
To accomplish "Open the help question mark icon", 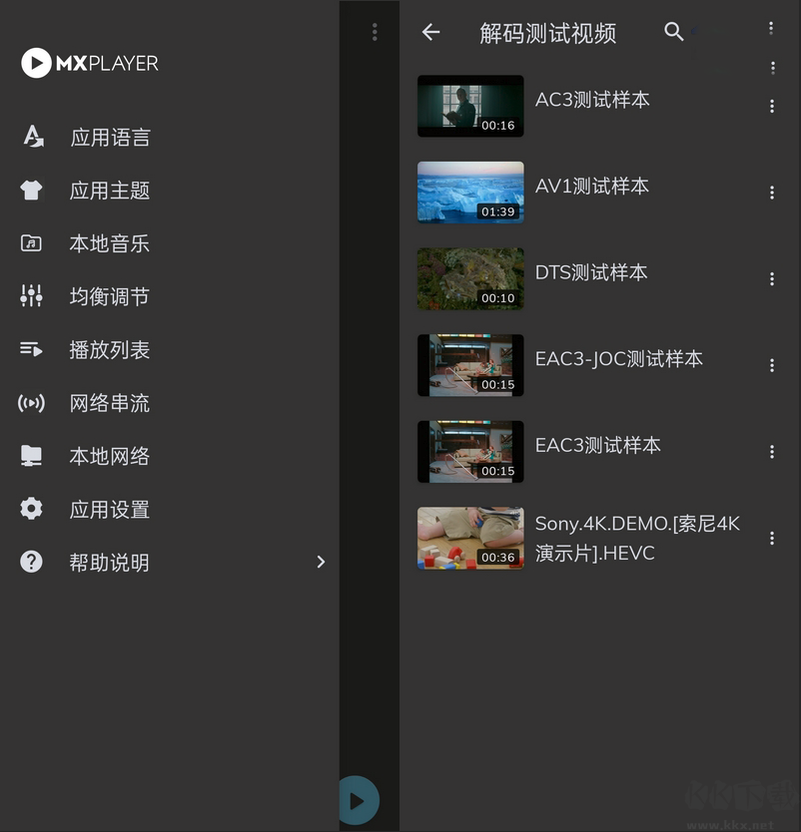I will [31, 562].
